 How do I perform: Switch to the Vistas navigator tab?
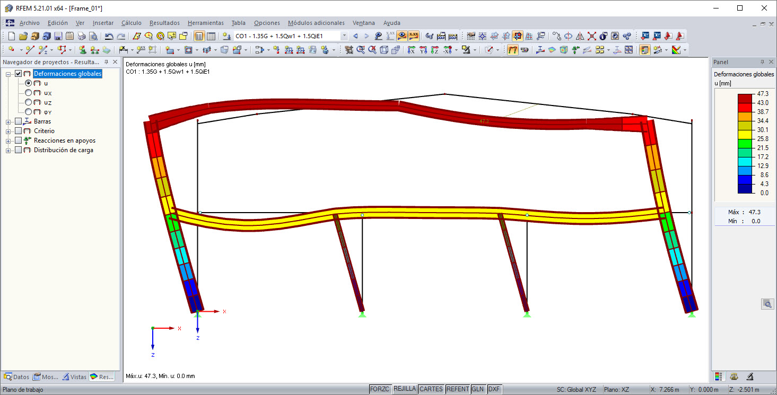click(74, 377)
